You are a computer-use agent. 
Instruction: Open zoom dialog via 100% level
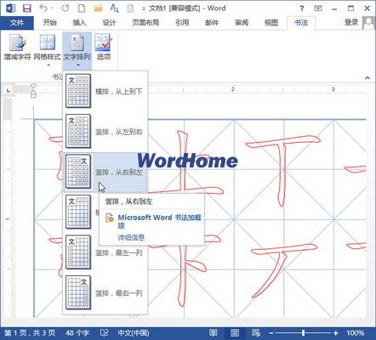[356, 333]
